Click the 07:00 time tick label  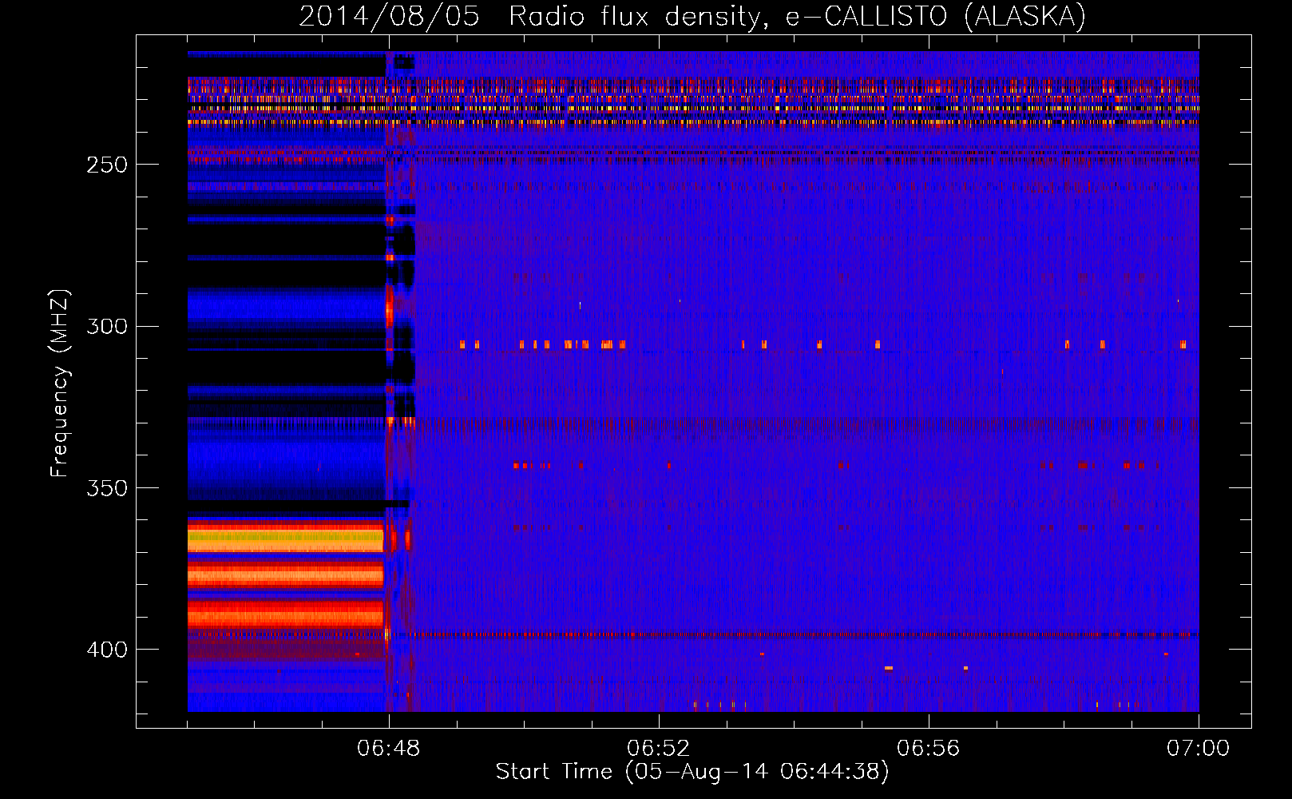pyautogui.click(x=1199, y=749)
